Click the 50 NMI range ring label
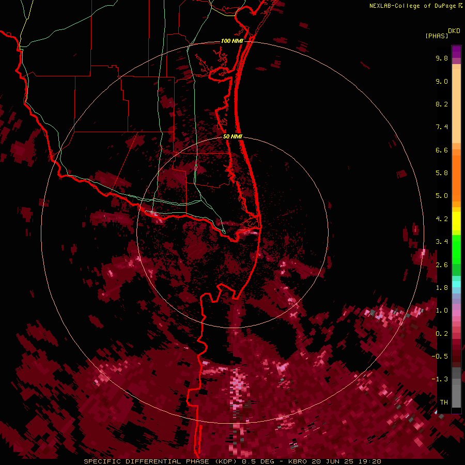 pos(233,136)
